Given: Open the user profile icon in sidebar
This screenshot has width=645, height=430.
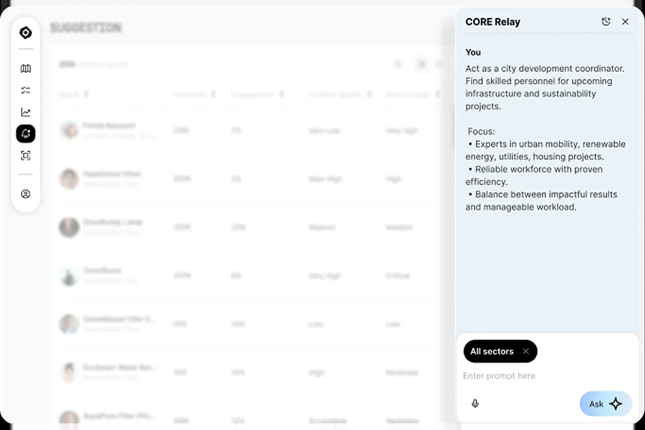Looking at the screenshot, I should tap(25, 194).
